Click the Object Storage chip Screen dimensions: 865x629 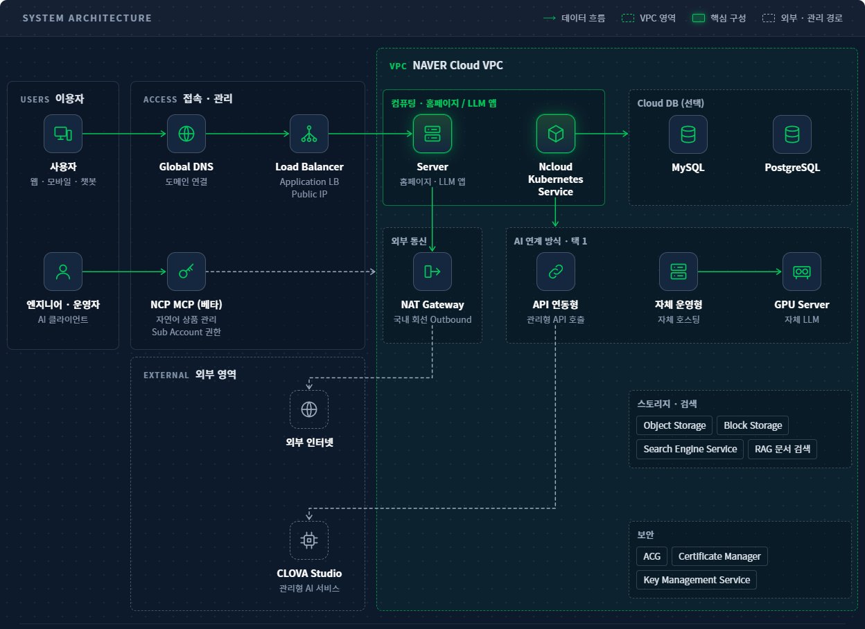(674, 425)
